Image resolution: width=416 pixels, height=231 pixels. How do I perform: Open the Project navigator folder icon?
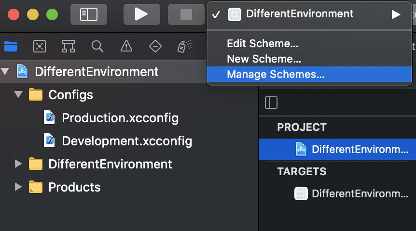(10, 46)
